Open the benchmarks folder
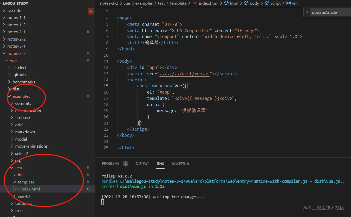The height and width of the screenshot is (217, 351). coord(24,82)
